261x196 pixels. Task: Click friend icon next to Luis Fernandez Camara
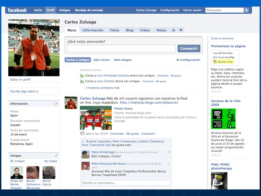82,76
